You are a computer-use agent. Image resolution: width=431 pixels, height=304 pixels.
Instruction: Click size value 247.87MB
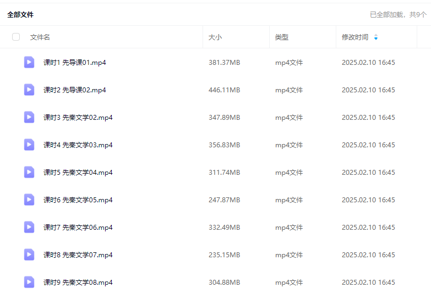coord(224,200)
